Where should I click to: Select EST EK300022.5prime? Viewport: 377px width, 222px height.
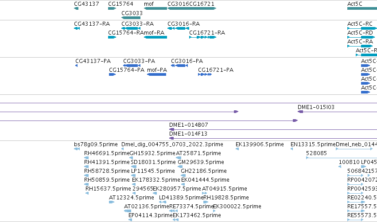pyautogui.click(x=214, y=211)
